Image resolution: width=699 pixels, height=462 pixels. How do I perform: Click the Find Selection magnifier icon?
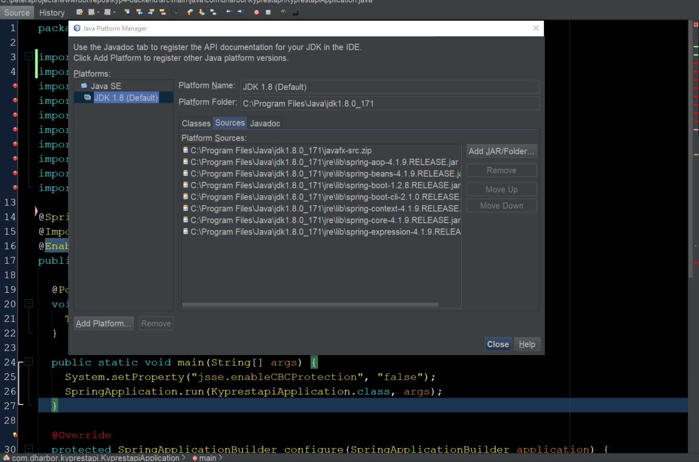pyautogui.click(x=128, y=12)
